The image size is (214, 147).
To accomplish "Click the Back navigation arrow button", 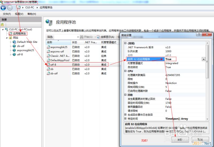I will (3, 8).
